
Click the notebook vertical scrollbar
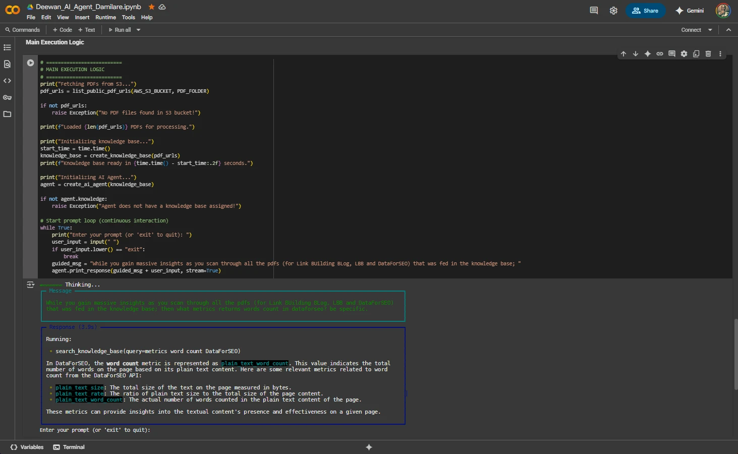pyautogui.click(x=735, y=354)
